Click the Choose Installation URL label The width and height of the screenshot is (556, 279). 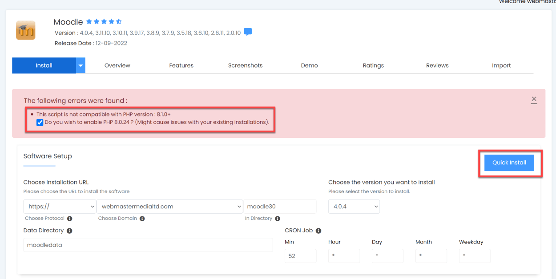56,182
